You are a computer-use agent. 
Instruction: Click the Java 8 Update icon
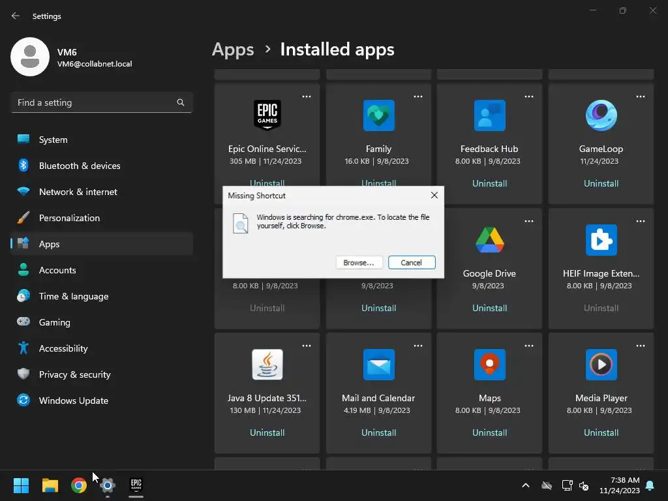pos(267,364)
